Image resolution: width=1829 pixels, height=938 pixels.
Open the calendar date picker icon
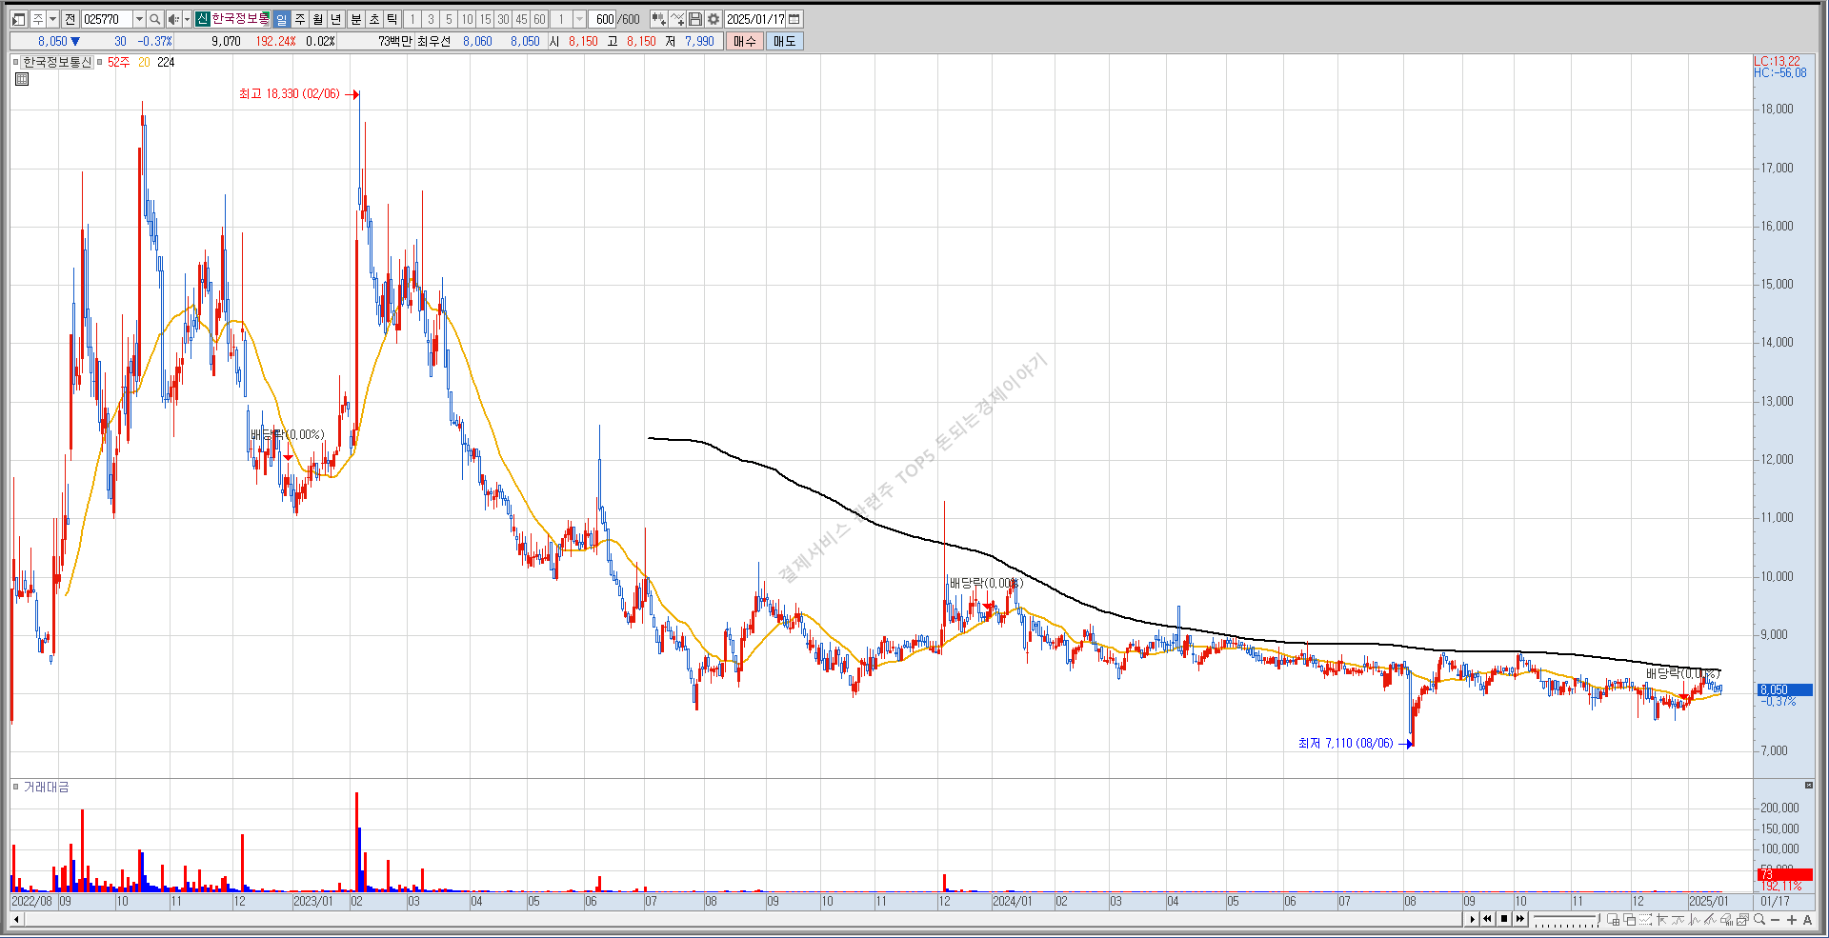point(794,19)
